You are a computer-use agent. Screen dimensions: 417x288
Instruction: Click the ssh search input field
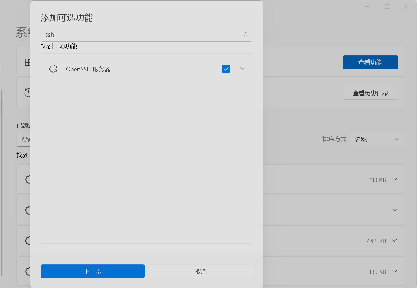(146, 35)
